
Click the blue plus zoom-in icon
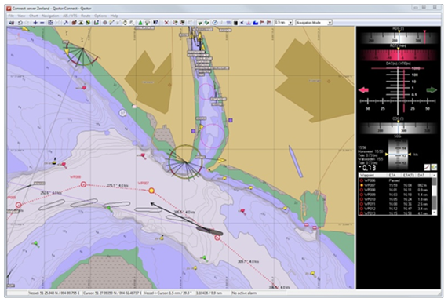(35, 23)
